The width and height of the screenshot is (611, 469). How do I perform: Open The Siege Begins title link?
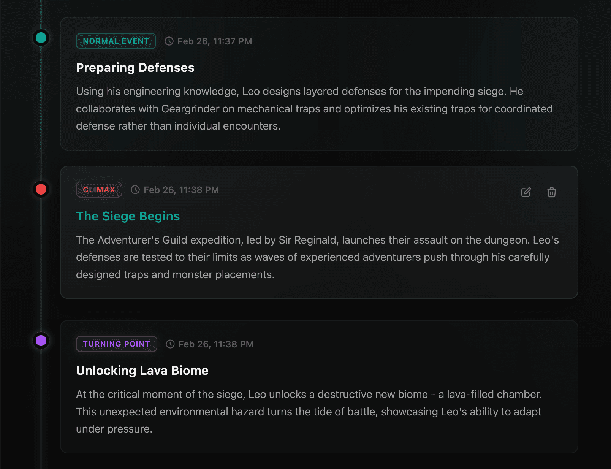click(128, 216)
